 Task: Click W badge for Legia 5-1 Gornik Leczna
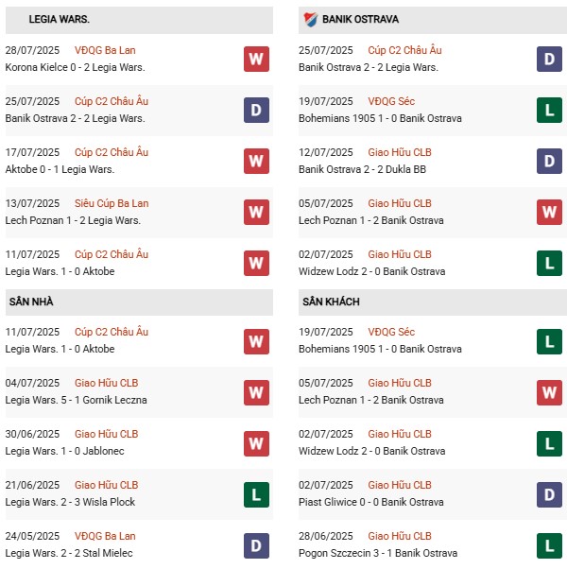256,391
